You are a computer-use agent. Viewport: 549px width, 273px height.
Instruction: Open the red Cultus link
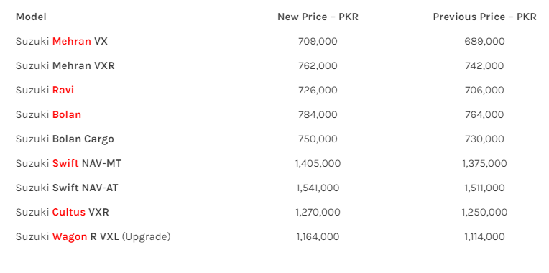[69, 213]
